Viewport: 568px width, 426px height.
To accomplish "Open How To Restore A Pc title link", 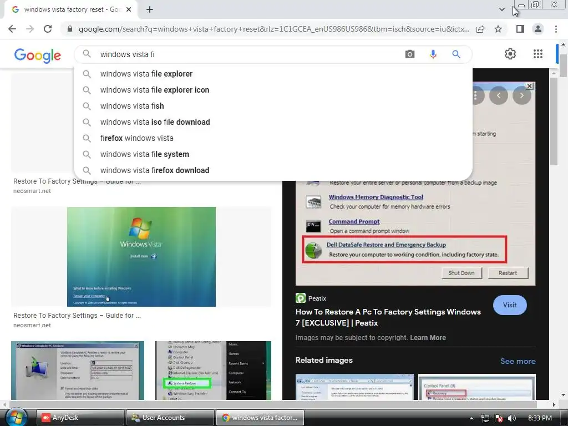I will tap(388, 317).
